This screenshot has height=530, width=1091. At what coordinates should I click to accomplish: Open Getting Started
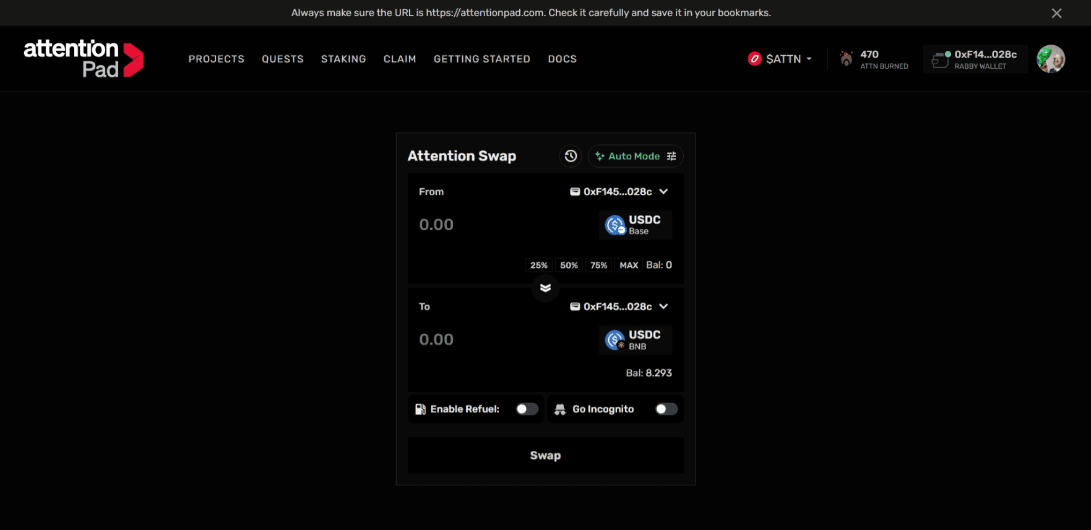point(482,59)
